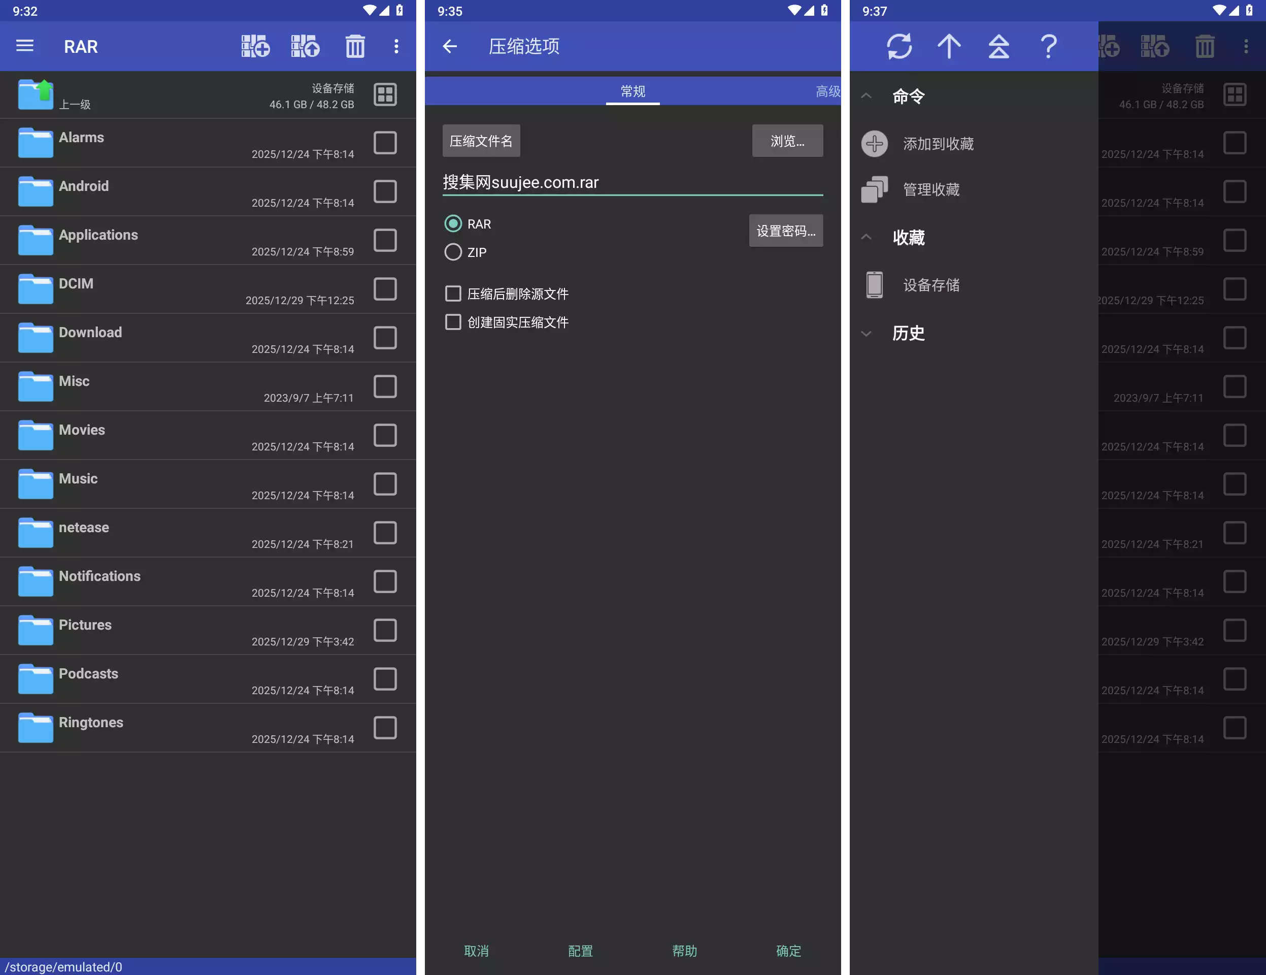Enable 压缩后删除源文件 checkbox
The height and width of the screenshot is (975, 1266).
tap(453, 294)
